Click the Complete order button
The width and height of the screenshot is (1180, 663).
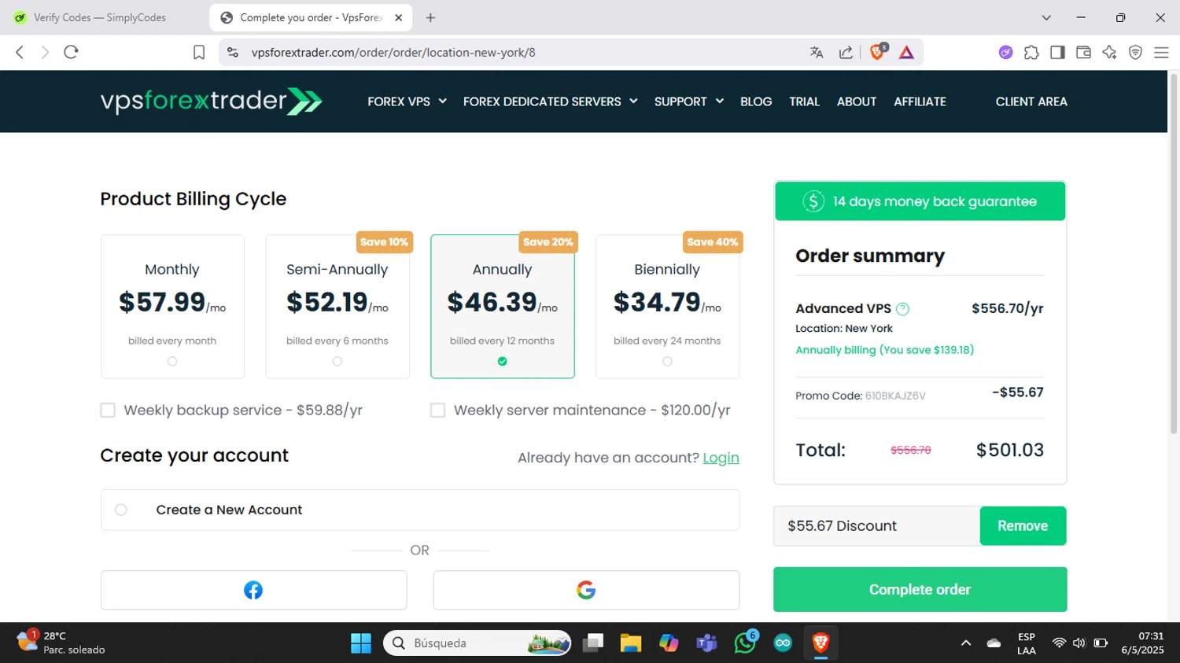point(920,589)
